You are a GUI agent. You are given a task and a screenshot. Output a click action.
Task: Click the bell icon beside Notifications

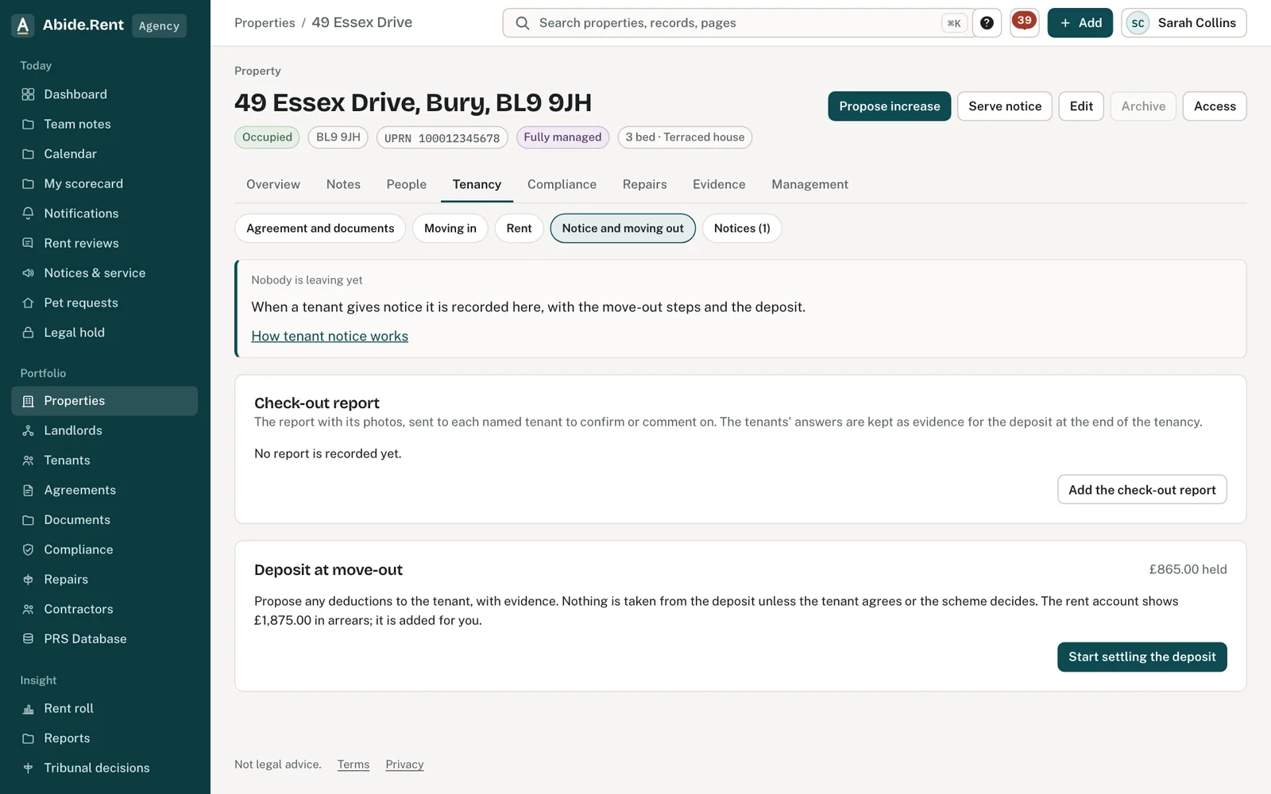click(x=28, y=214)
